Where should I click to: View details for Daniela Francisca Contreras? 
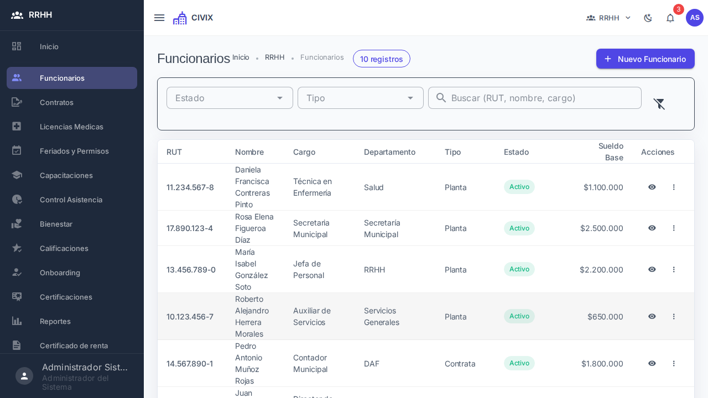point(652,187)
